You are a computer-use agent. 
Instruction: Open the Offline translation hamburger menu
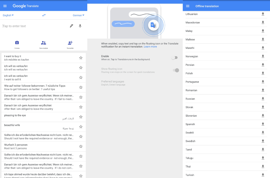click(188, 6)
